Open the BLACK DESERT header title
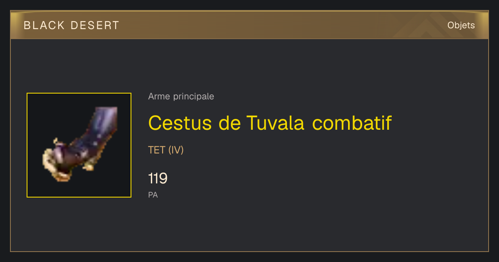Image resolution: width=499 pixels, height=262 pixels. [72, 25]
